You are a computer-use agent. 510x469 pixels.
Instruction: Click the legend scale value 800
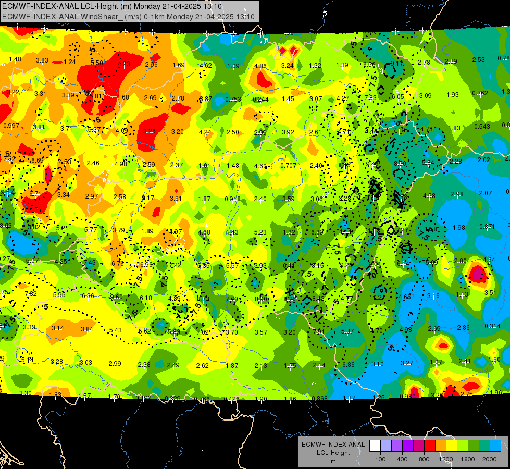click(x=424, y=459)
